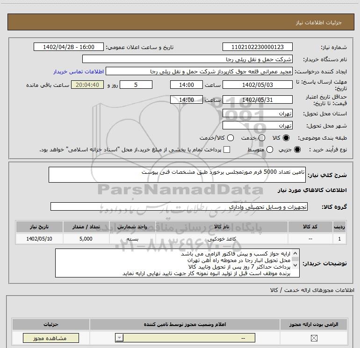
Task: Select the کالا/خدمت radio button
Action: [230, 138]
